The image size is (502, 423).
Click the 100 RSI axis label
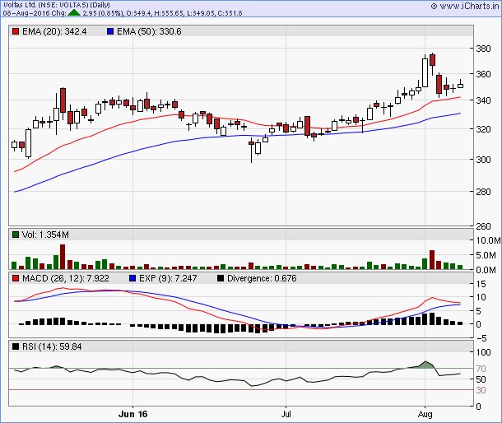coord(483,352)
